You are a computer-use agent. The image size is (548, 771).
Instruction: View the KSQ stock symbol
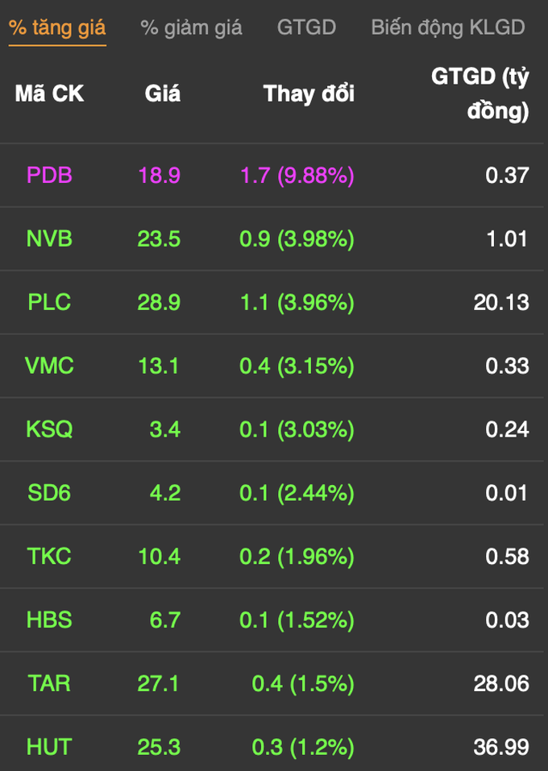[x=49, y=429]
